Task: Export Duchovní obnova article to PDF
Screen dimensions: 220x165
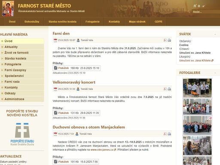Action: [x=165, y=134]
